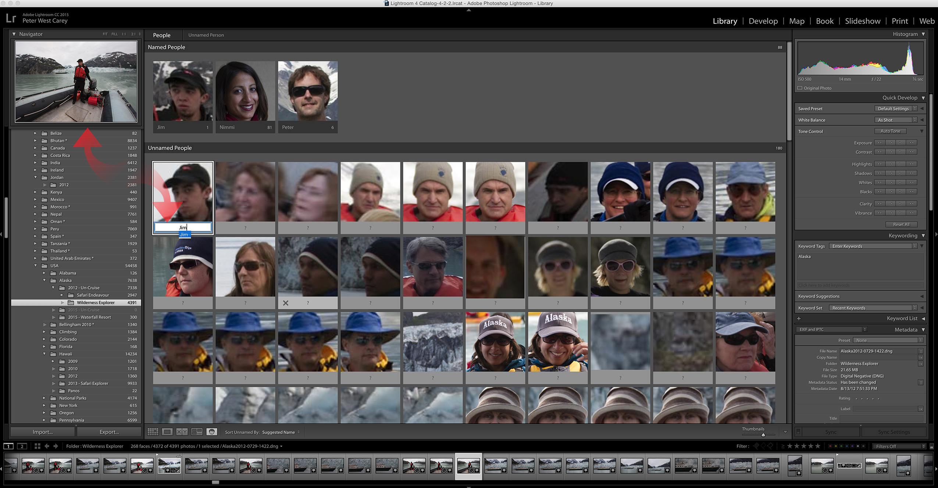Screen dimensions: 938x488
Task: Open the White Balance As Shot dropdown
Action: (896, 120)
